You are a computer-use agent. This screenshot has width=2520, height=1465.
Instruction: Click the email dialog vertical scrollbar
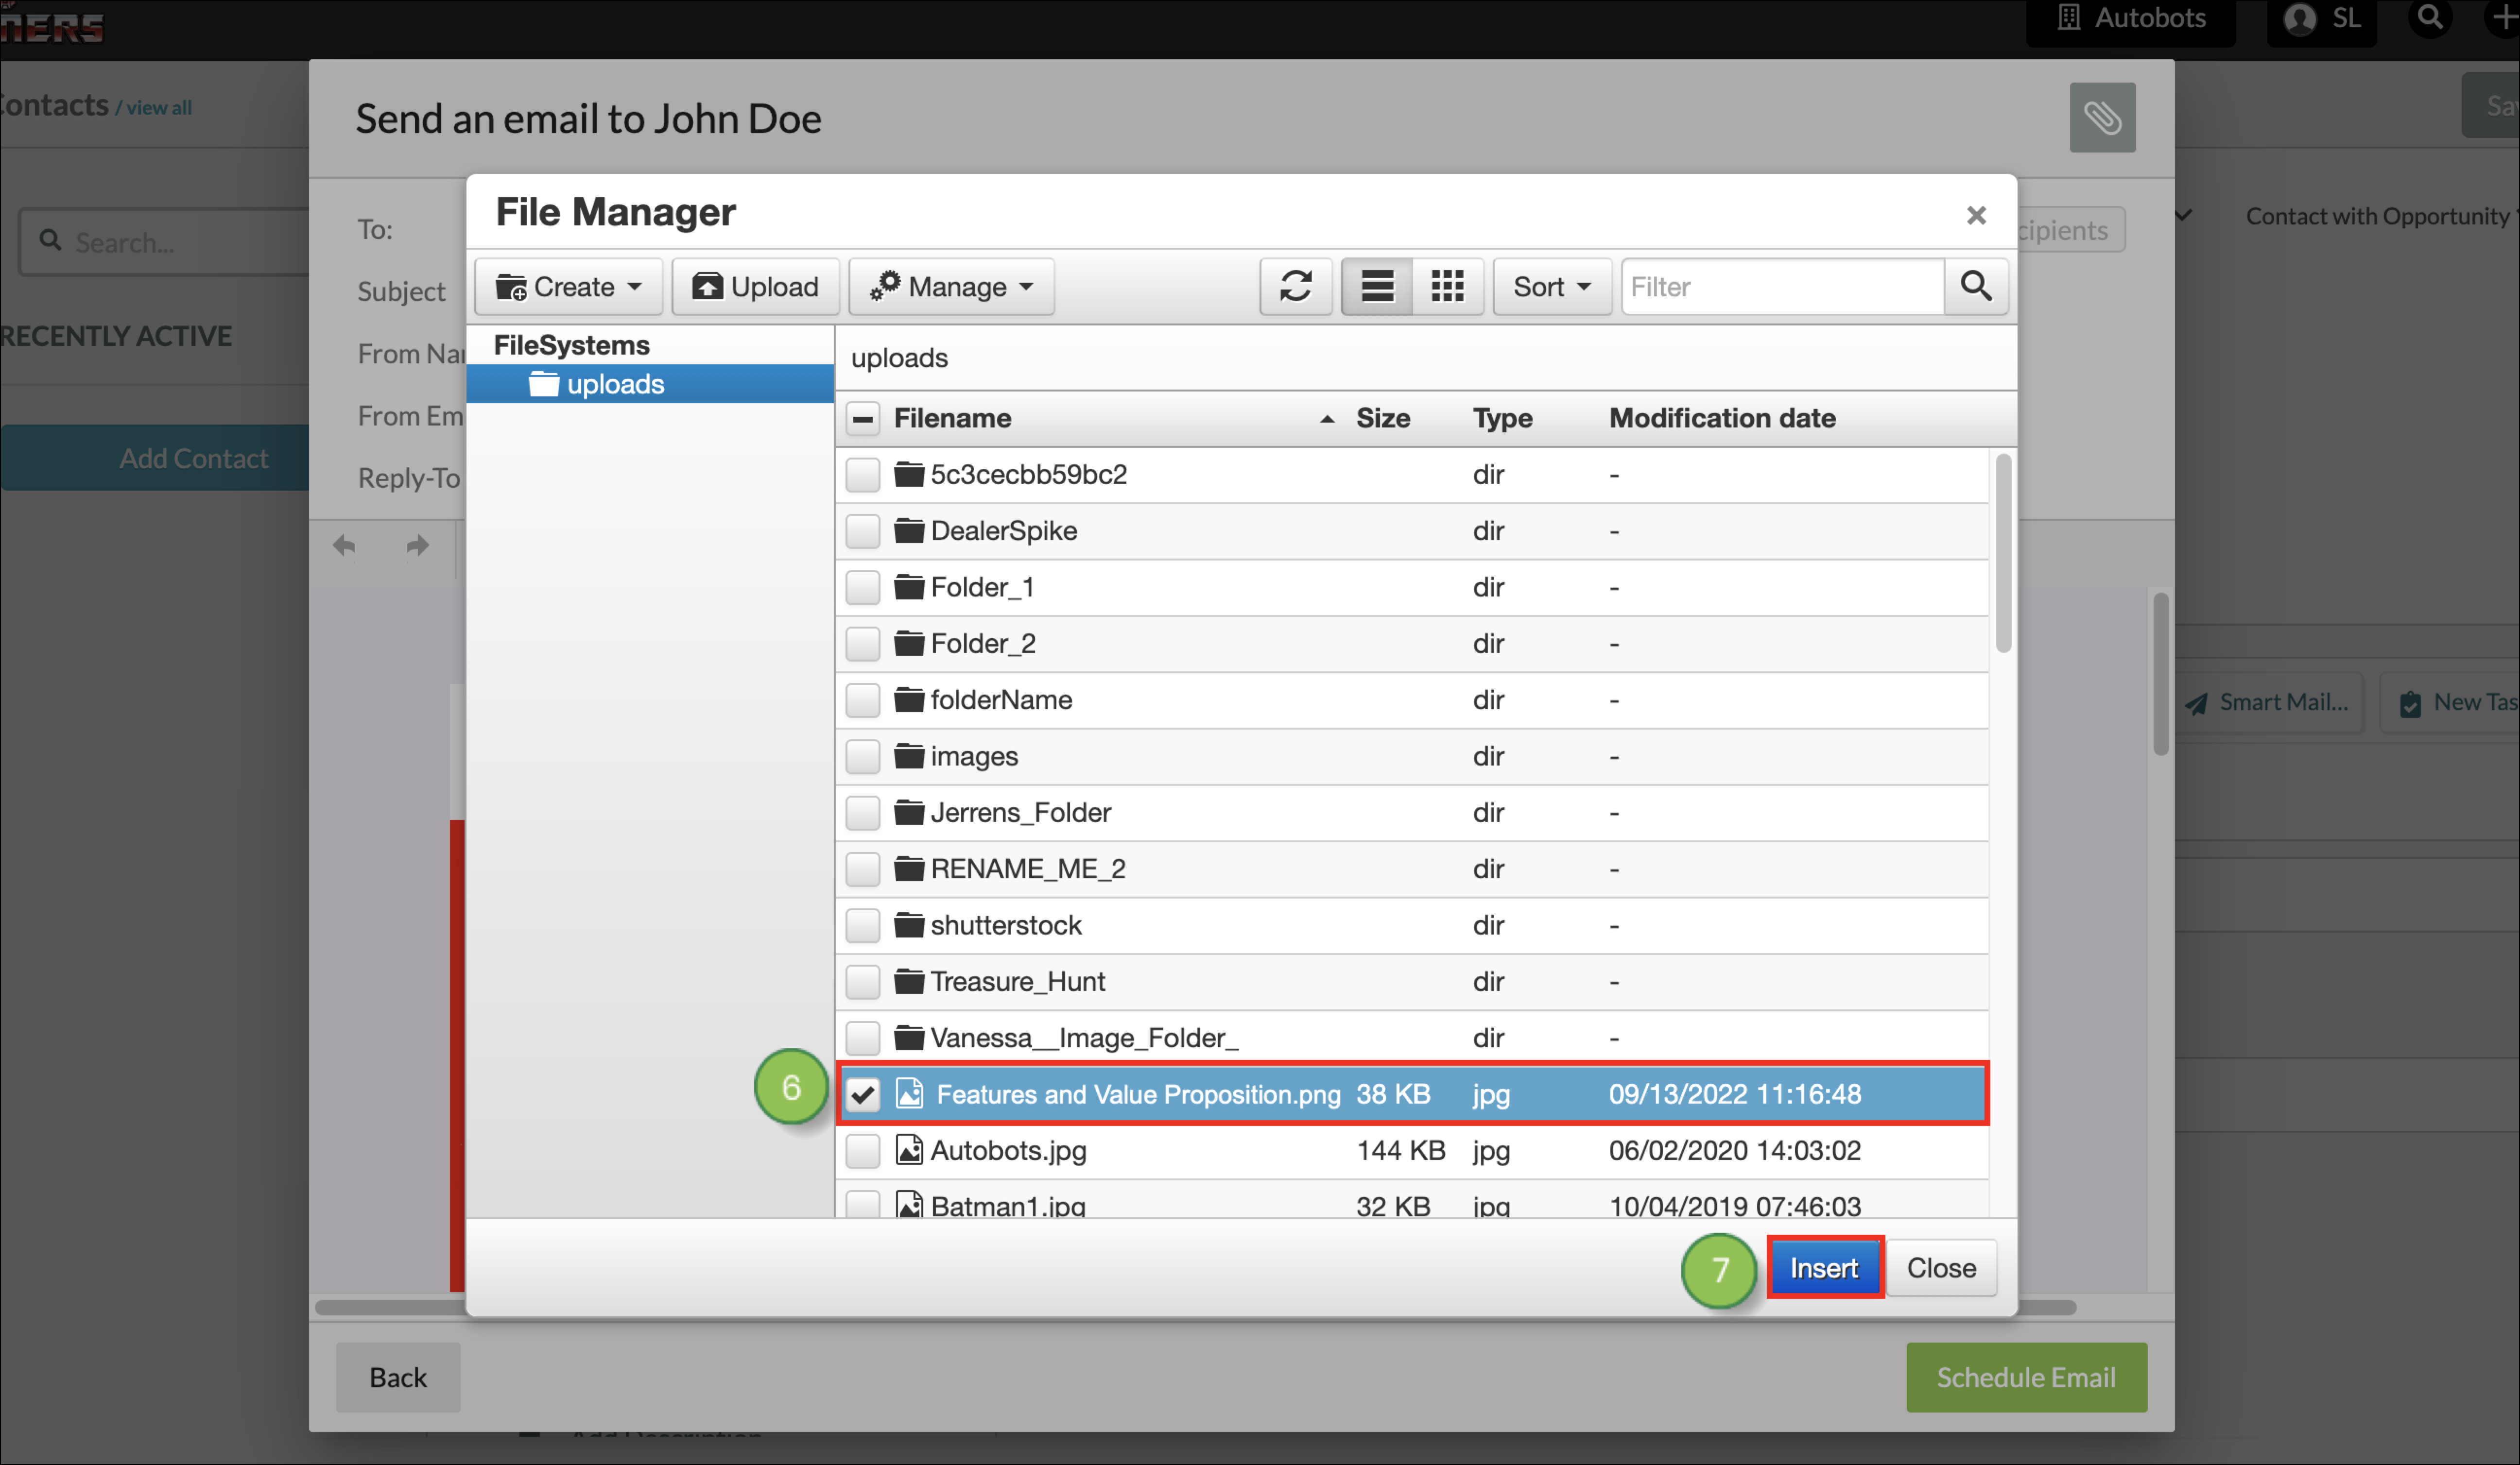(x=2161, y=675)
